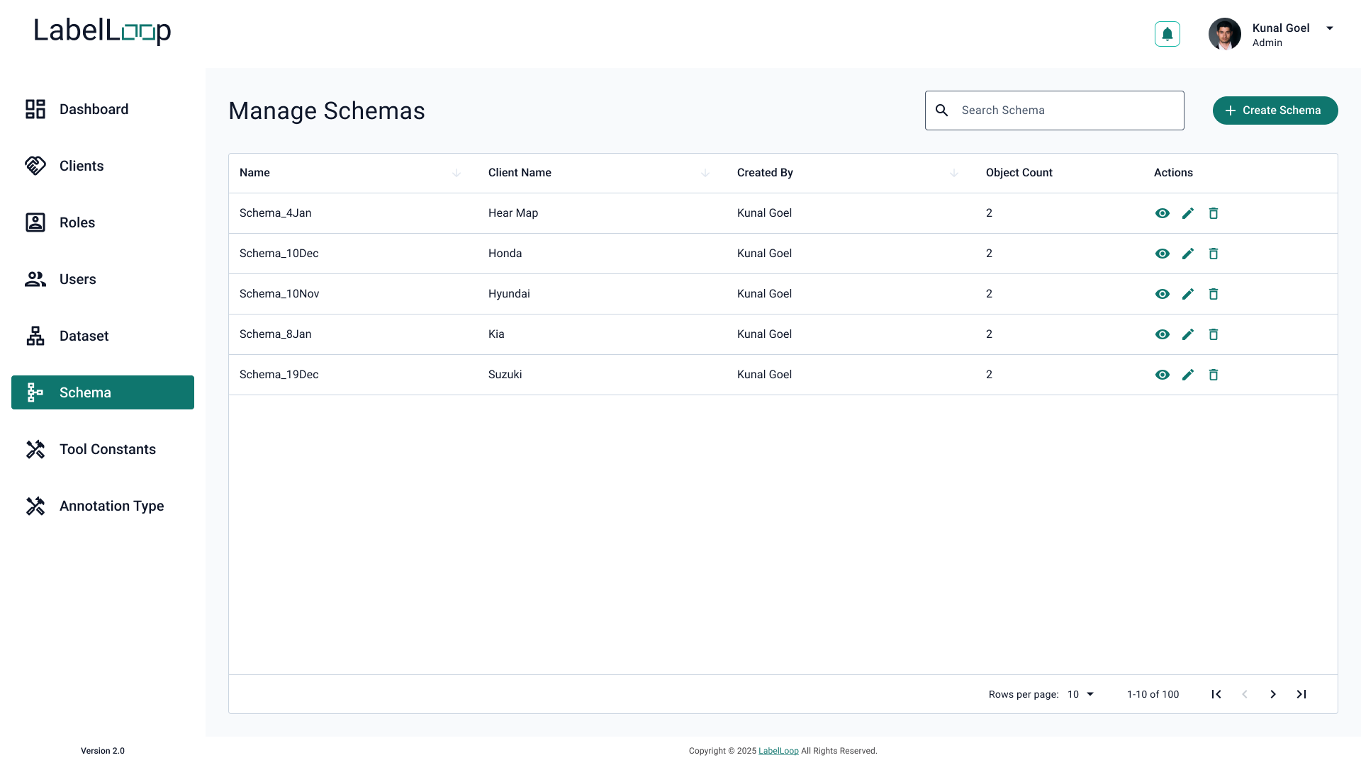Screen dimensions: 1361x765
Task: Click the Schema_19Dec name cell
Action: point(279,375)
